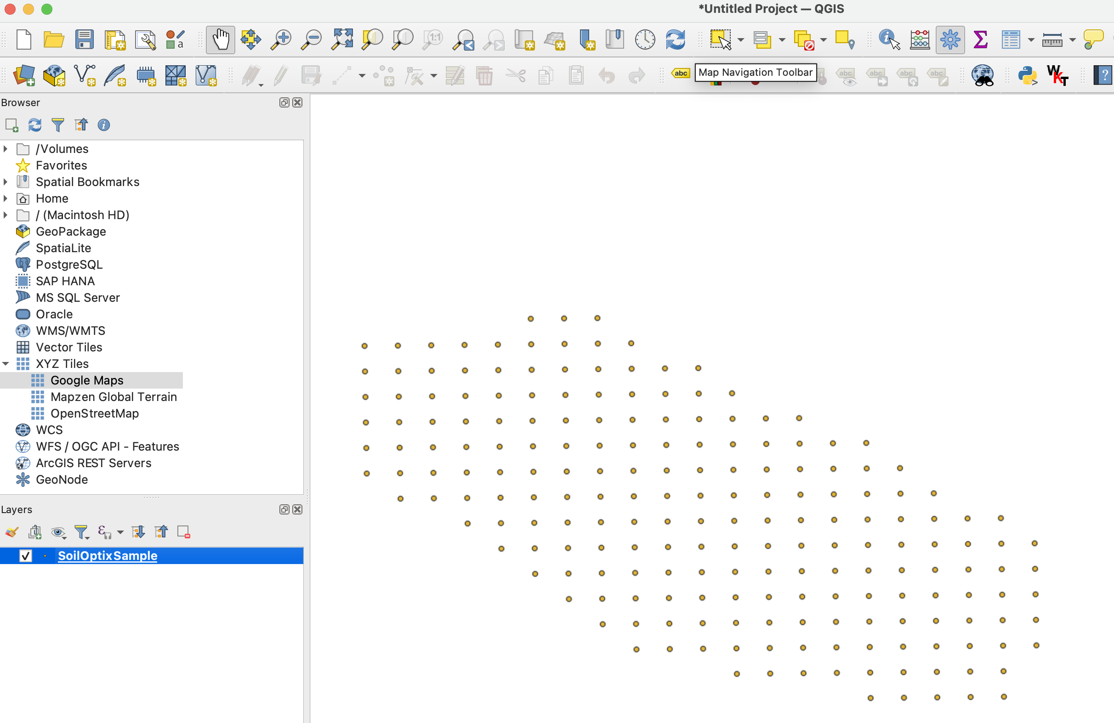
Task: Open statistical summary sigma icon
Action: (x=980, y=40)
